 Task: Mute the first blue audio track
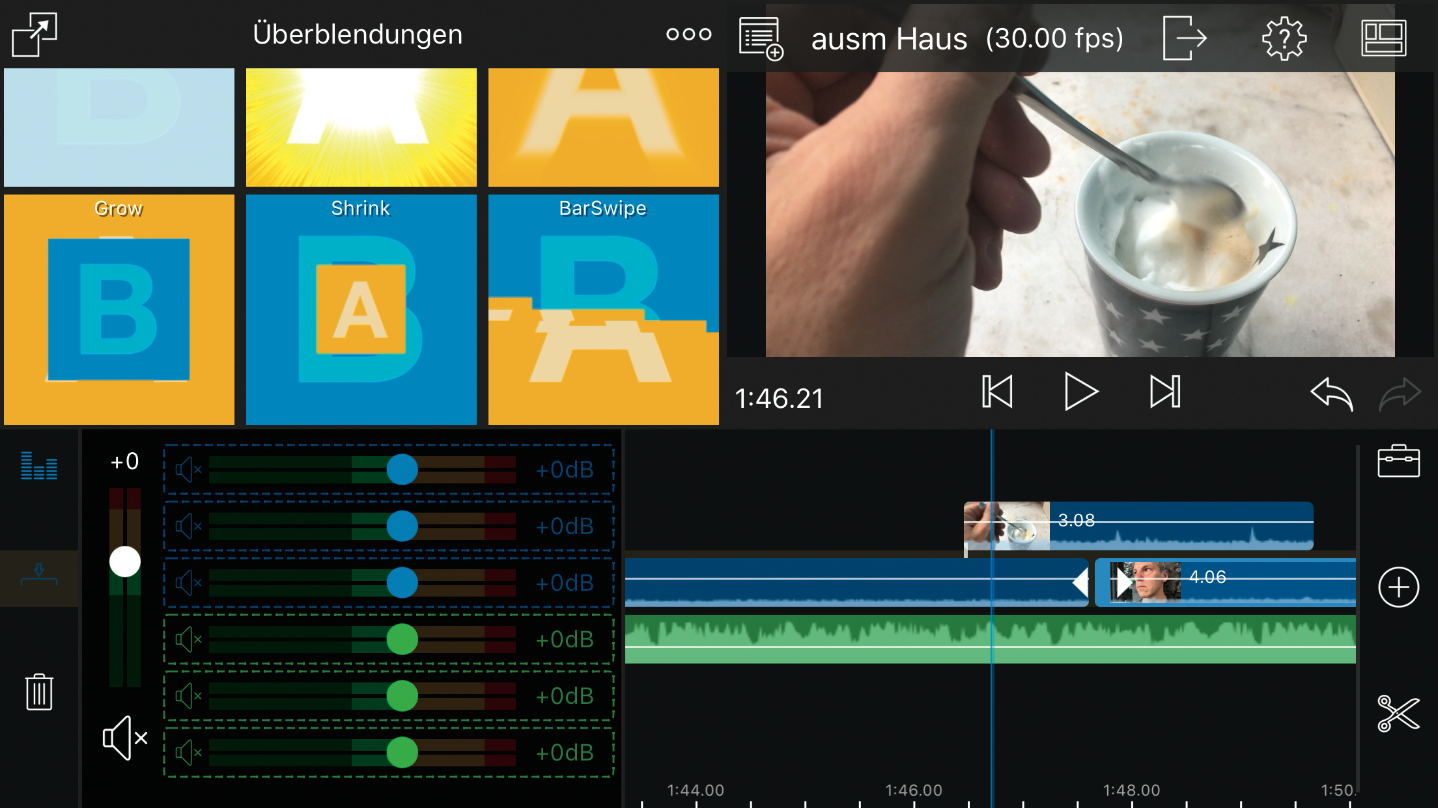(x=189, y=470)
